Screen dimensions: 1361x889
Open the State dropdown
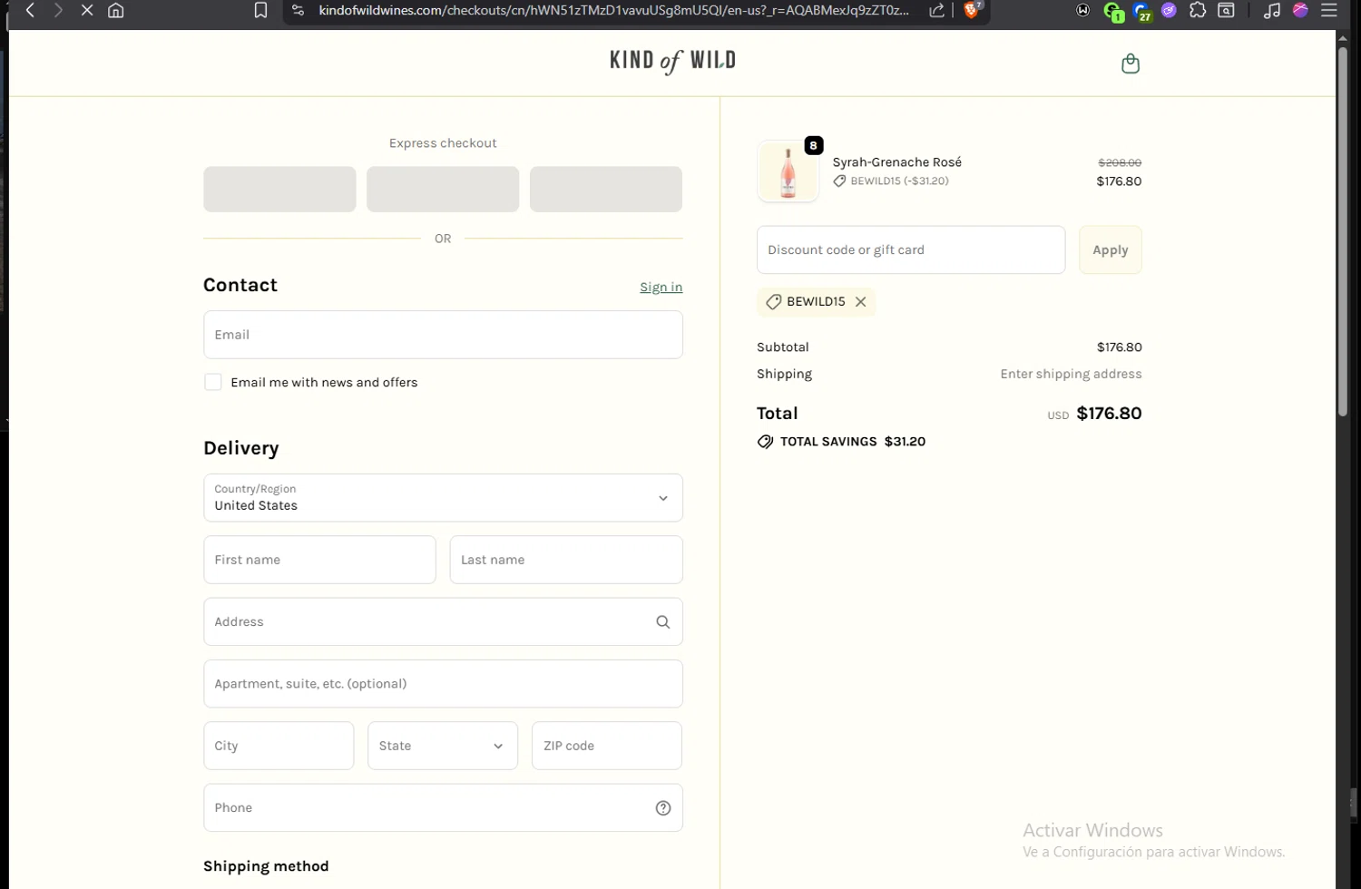point(443,746)
